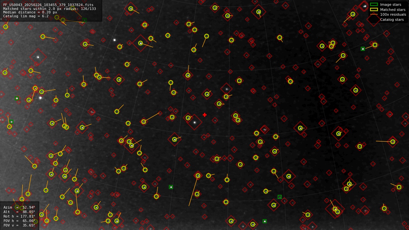Click the '100x residuals' legend label
Image resolution: width=409 pixels, height=230 pixels.
click(x=393, y=14)
